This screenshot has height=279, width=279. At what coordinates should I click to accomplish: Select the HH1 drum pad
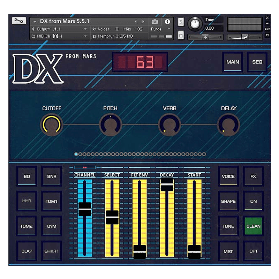pos(27,201)
